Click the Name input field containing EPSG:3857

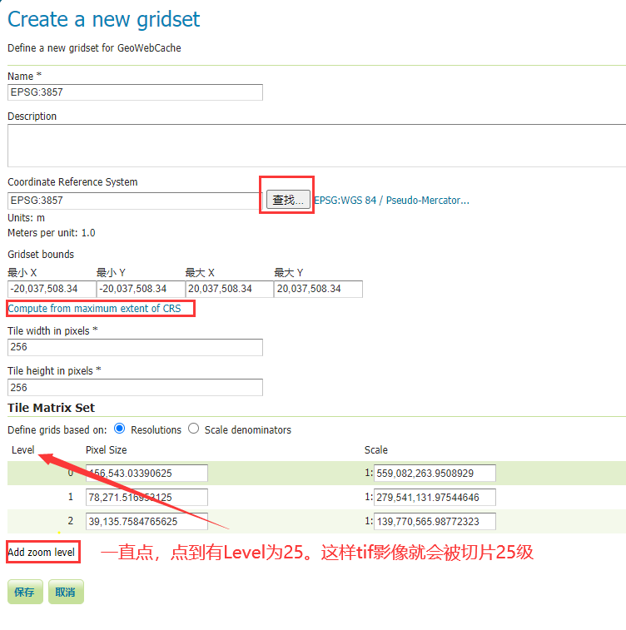point(135,92)
